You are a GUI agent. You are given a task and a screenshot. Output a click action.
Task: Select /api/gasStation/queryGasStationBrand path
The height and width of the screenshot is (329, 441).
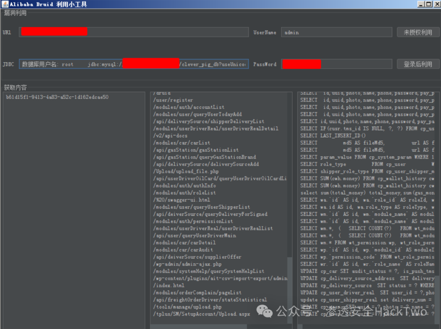(205, 157)
